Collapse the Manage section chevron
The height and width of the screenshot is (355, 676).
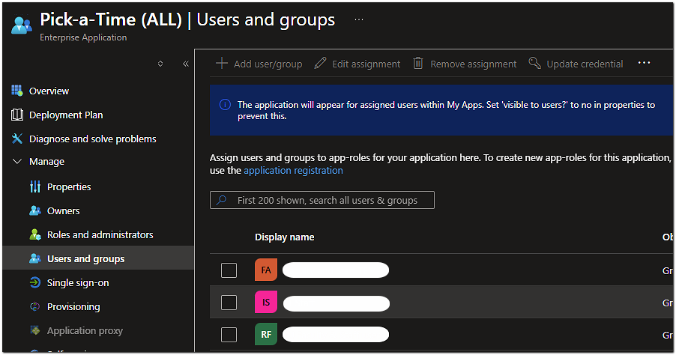[17, 162]
